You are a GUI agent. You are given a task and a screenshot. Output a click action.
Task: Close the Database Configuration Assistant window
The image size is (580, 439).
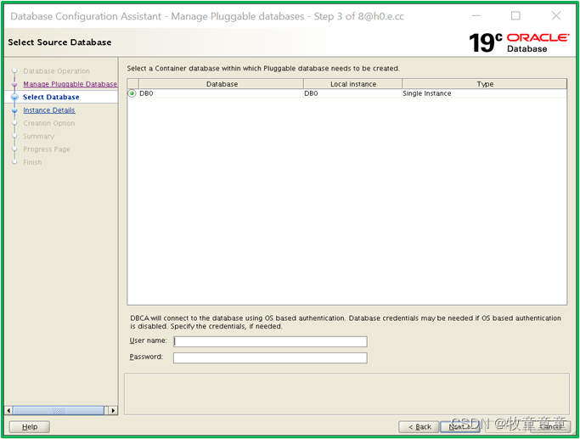556,16
